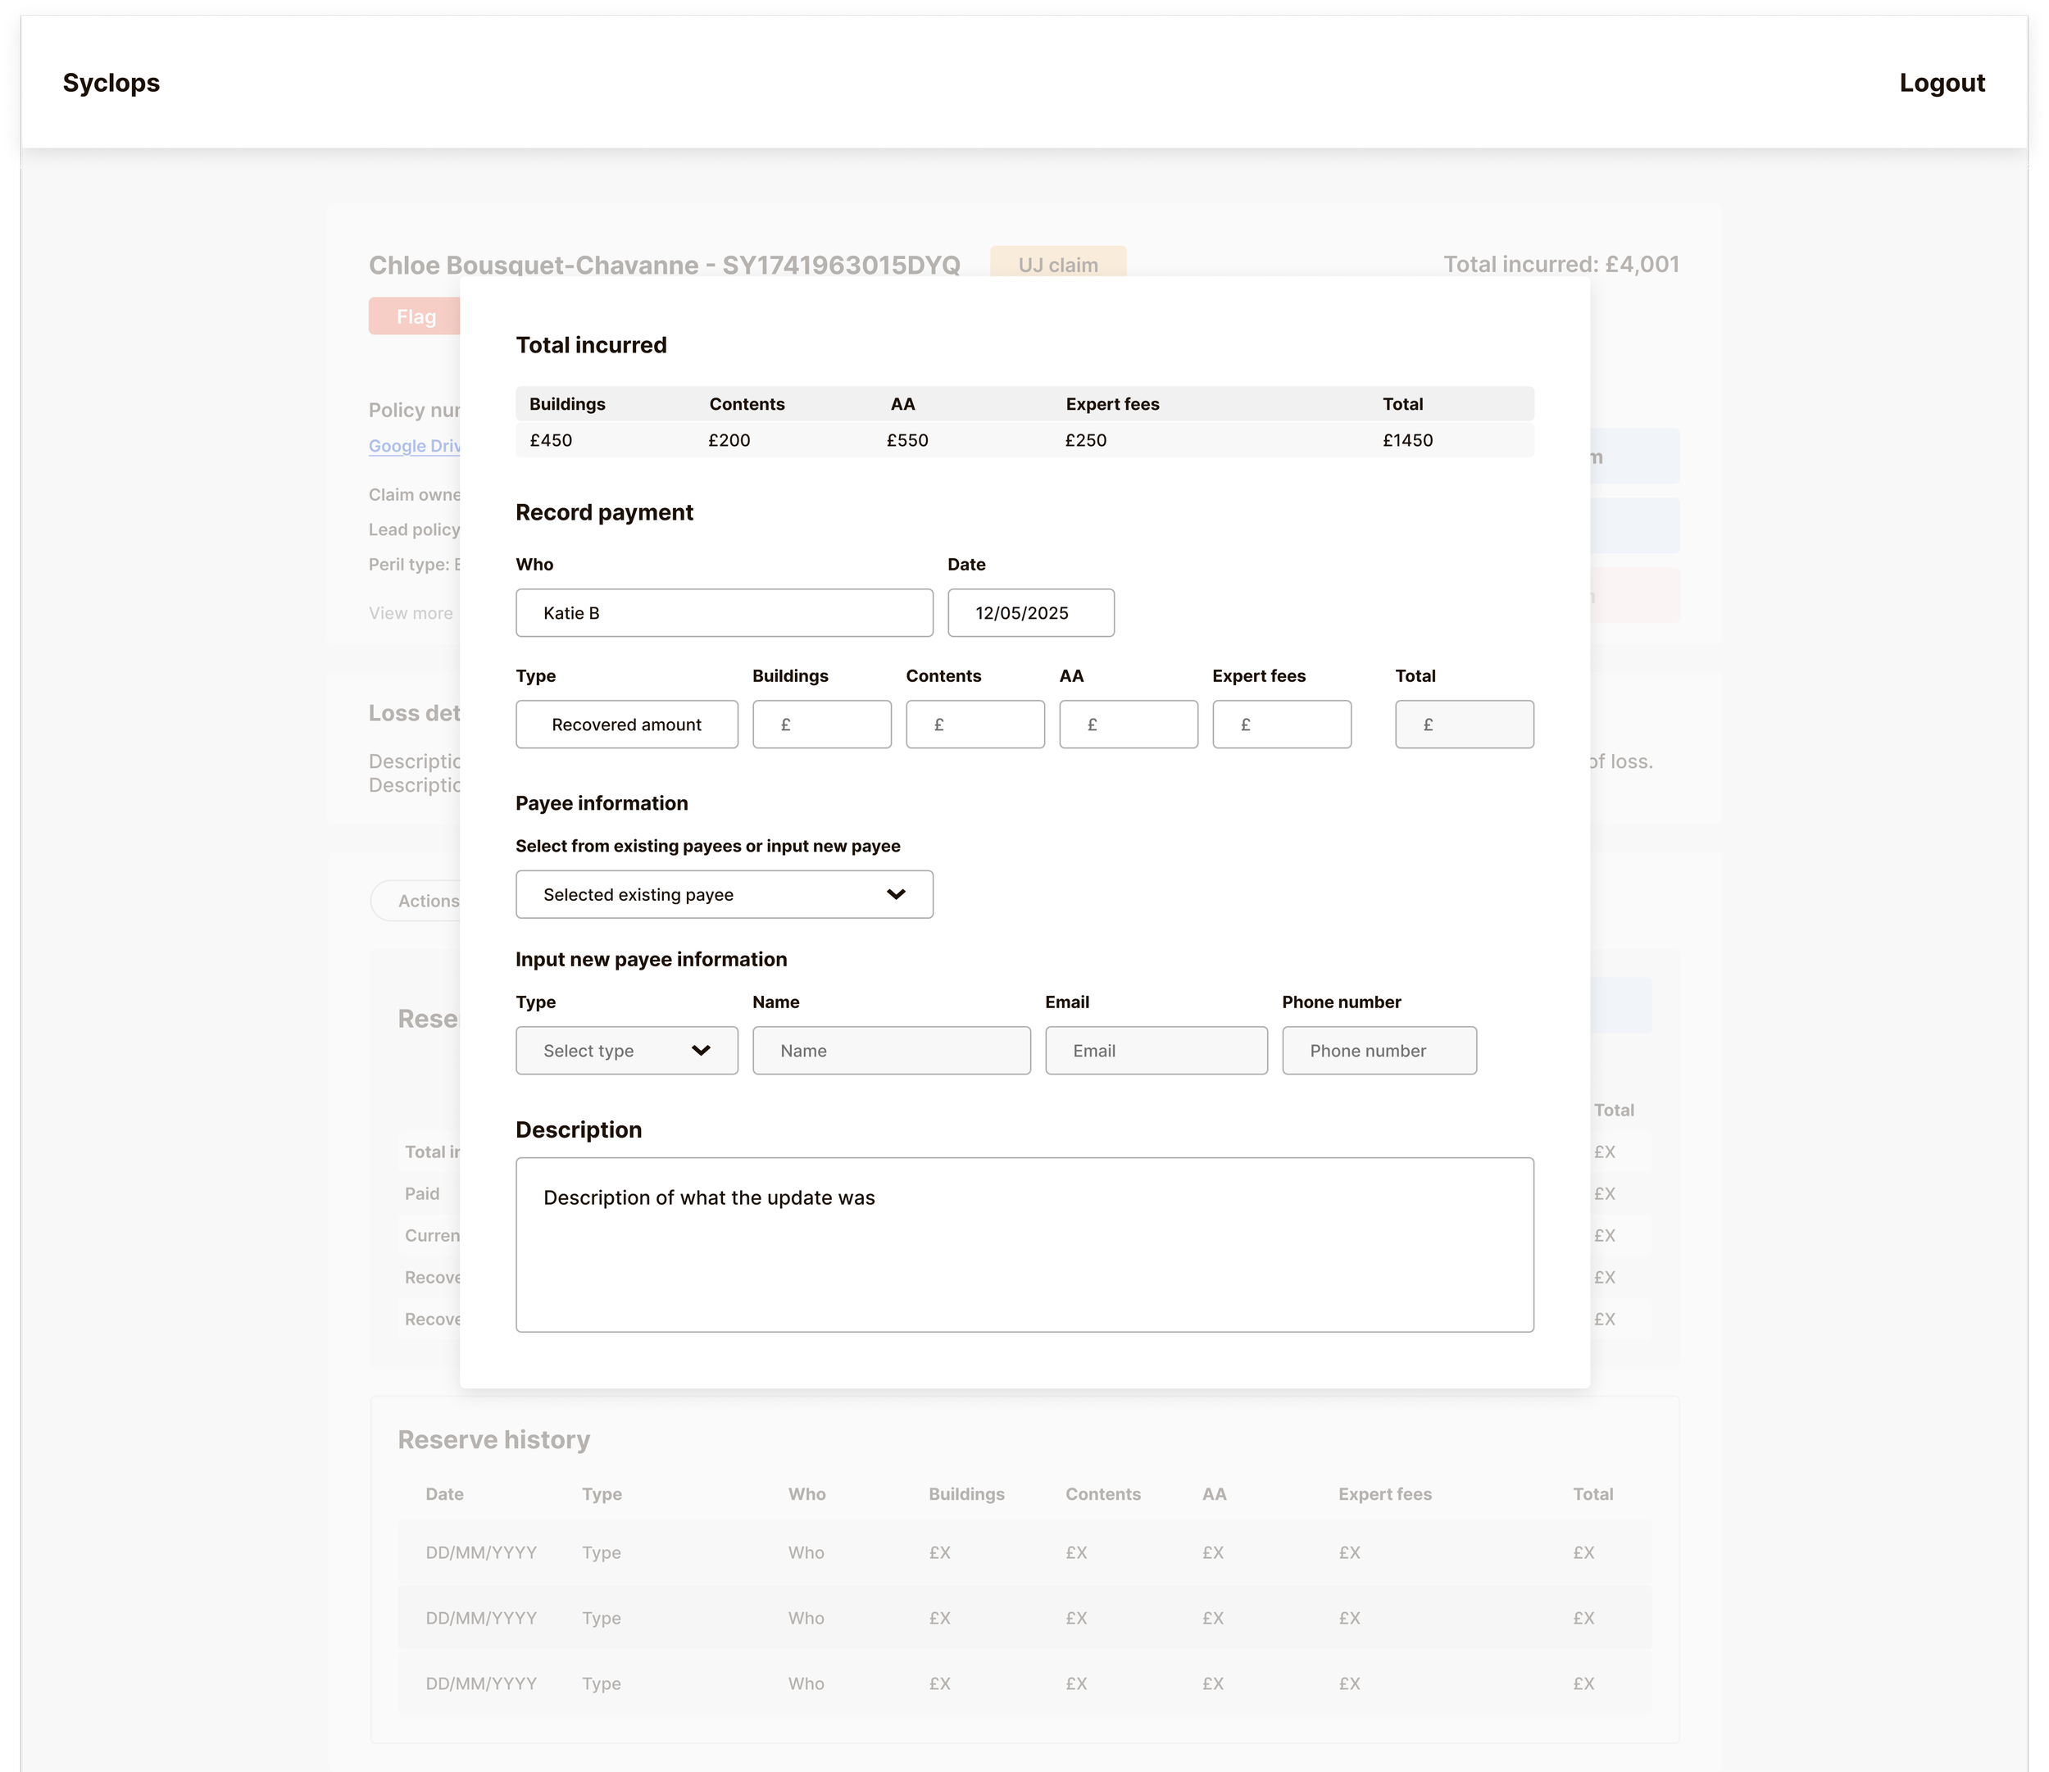Click the chevron in existing payee dropdown
Viewport: 2049px width, 1772px height.
pos(896,894)
